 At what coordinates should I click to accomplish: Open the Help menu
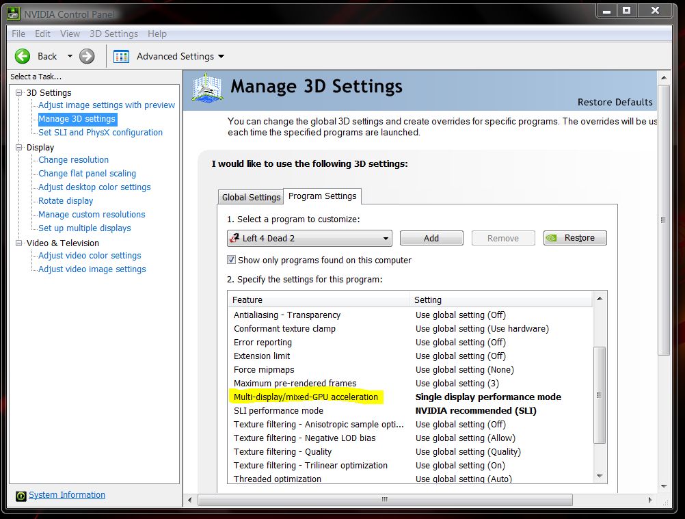coord(157,34)
